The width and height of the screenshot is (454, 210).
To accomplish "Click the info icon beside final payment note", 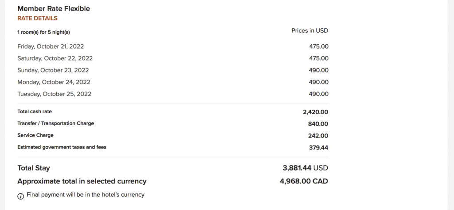I will (x=20, y=196).
